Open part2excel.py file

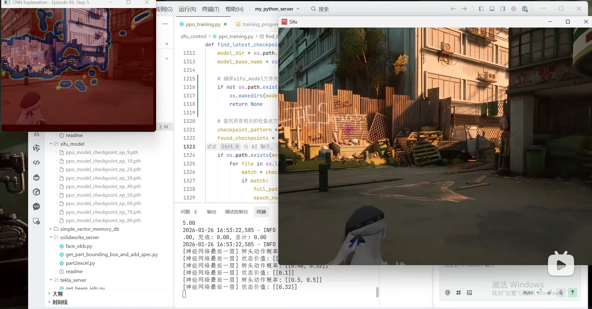[x=80, y=263]
